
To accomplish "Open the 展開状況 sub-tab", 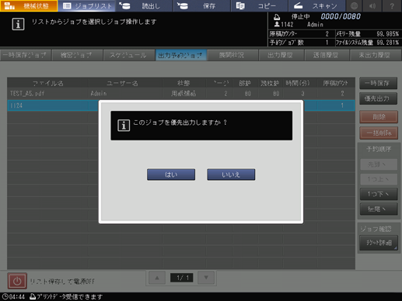I will coord(232,55).
